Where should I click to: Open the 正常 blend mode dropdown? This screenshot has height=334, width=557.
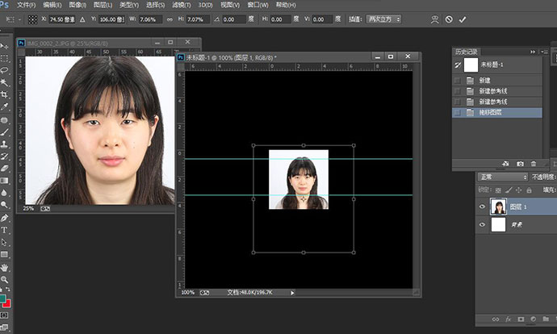point(502,177)
